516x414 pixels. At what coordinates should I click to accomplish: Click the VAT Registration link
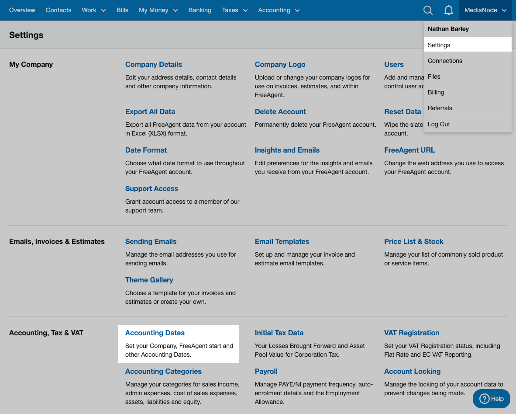pos(411,333)
